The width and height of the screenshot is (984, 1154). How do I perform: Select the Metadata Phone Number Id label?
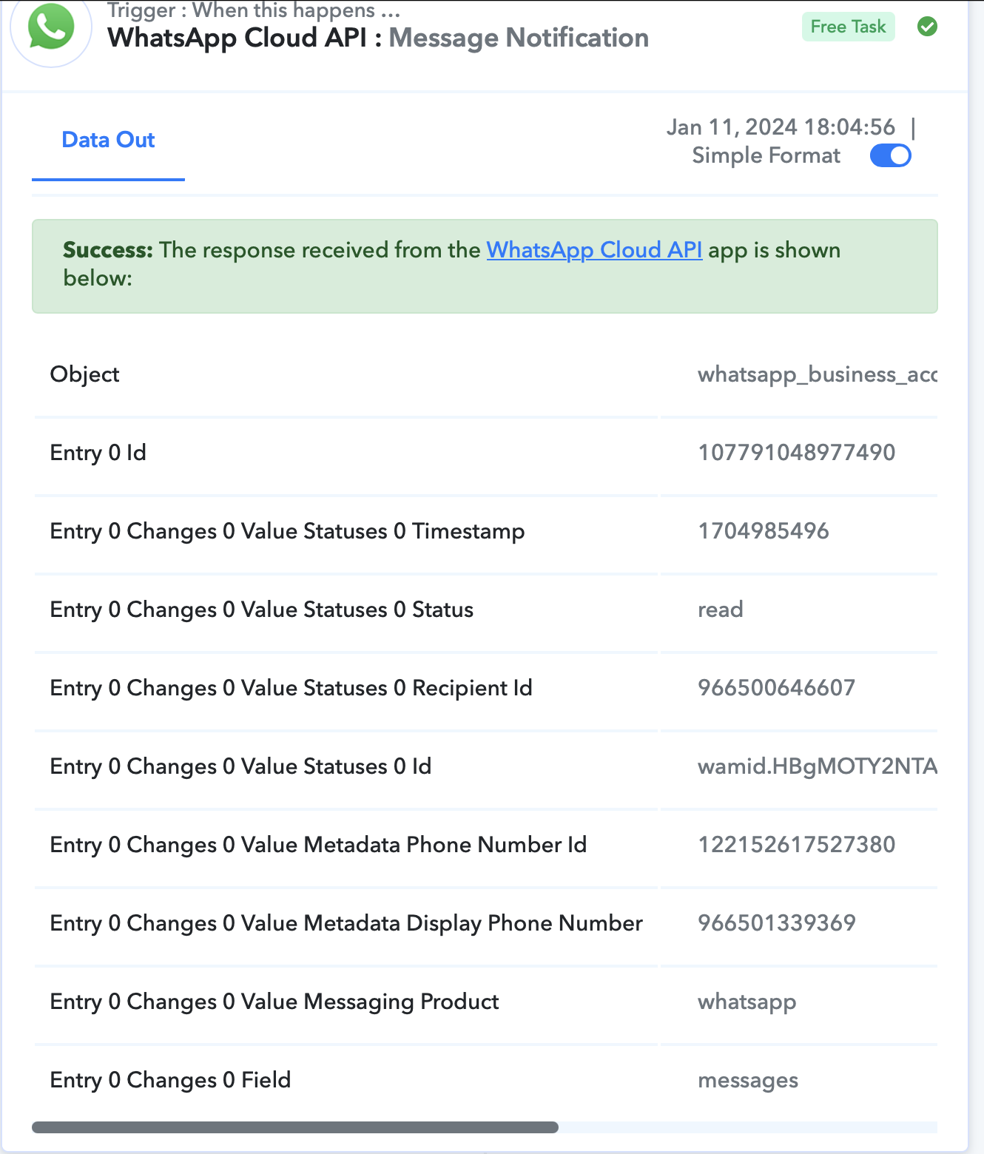[x=318, y=845]
